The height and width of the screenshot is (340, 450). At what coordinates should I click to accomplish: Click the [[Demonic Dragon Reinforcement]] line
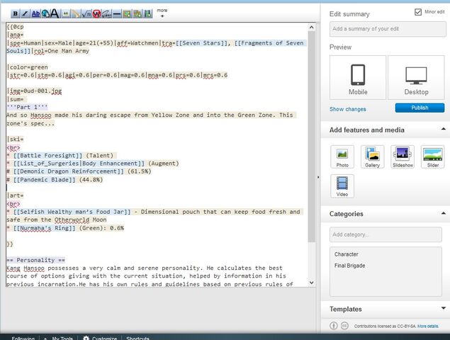[x=79, y=171]
